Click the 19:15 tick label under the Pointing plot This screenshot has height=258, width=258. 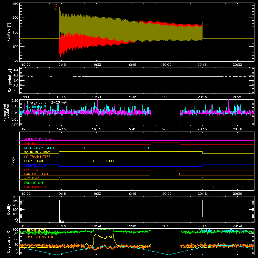point(61,65)
